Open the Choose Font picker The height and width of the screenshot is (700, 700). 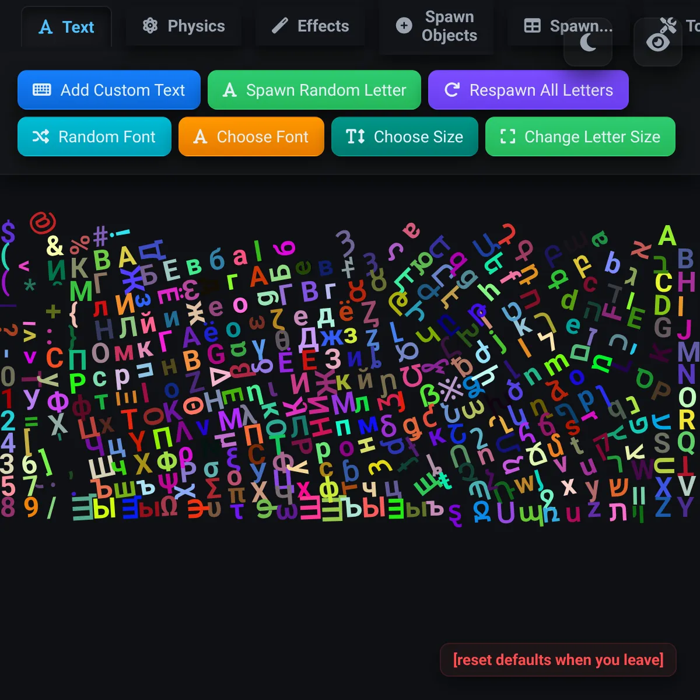pos(251,136)
